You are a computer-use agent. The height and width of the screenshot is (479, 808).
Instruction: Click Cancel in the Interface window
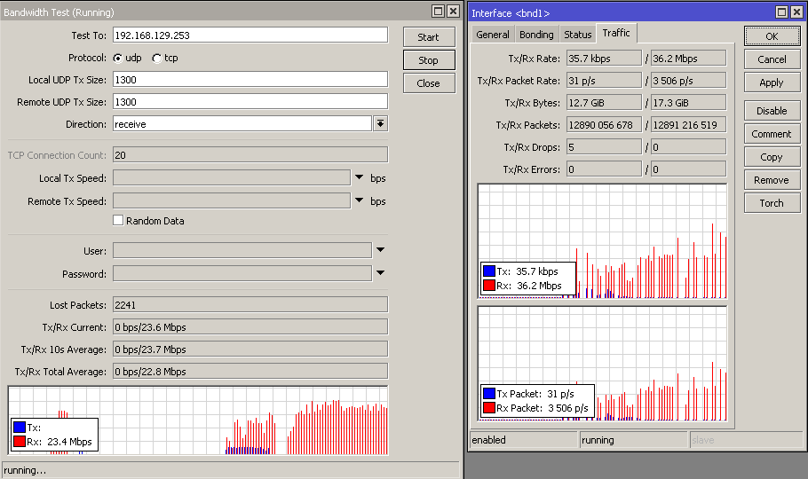[x=772, y=59]
